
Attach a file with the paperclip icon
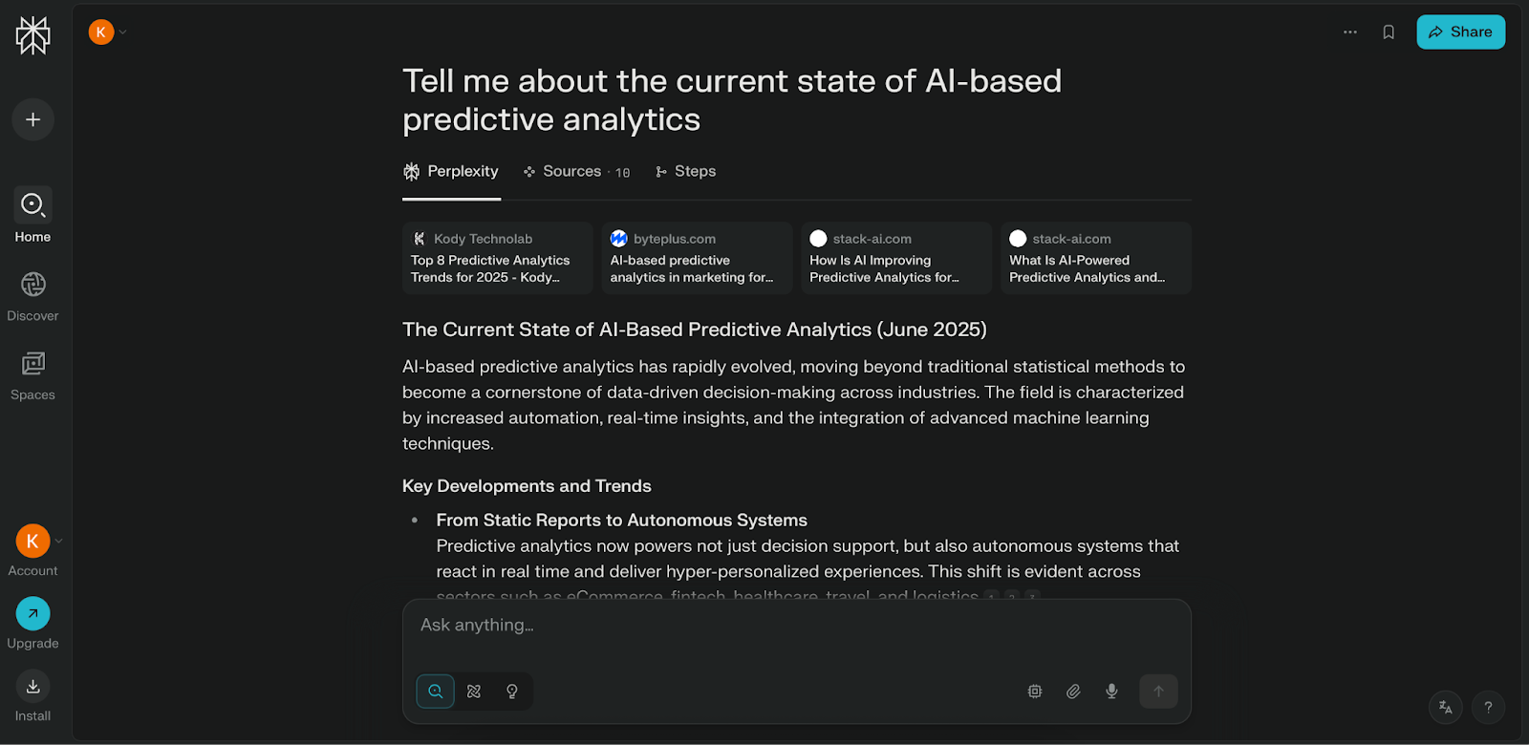click(1073, 692)
